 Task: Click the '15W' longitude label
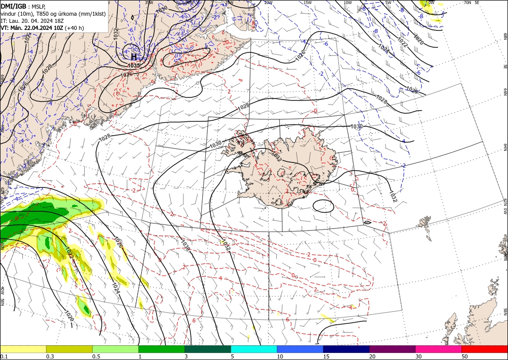(308, 3)
